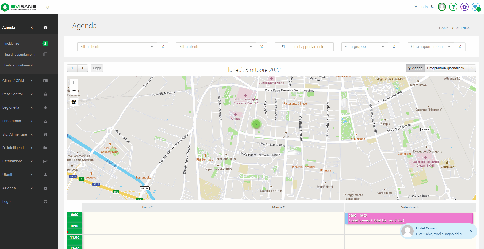Dismiss the Hotel Cameo chat notification

[x=471, y=231]
